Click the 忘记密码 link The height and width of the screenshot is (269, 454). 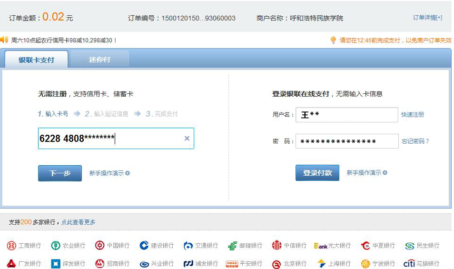tap(415, 141)
